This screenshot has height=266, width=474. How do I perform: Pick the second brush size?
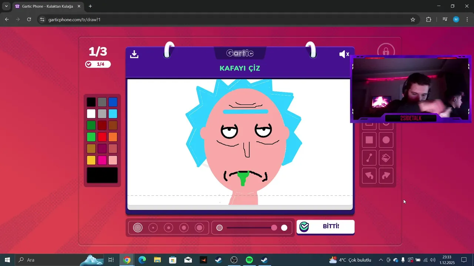click(153, 228)
